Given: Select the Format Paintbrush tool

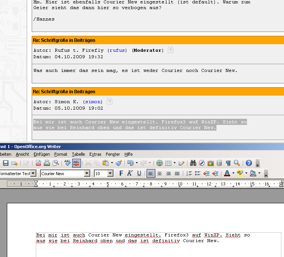Looking at the screenshot, I should (x=119, y=163).
